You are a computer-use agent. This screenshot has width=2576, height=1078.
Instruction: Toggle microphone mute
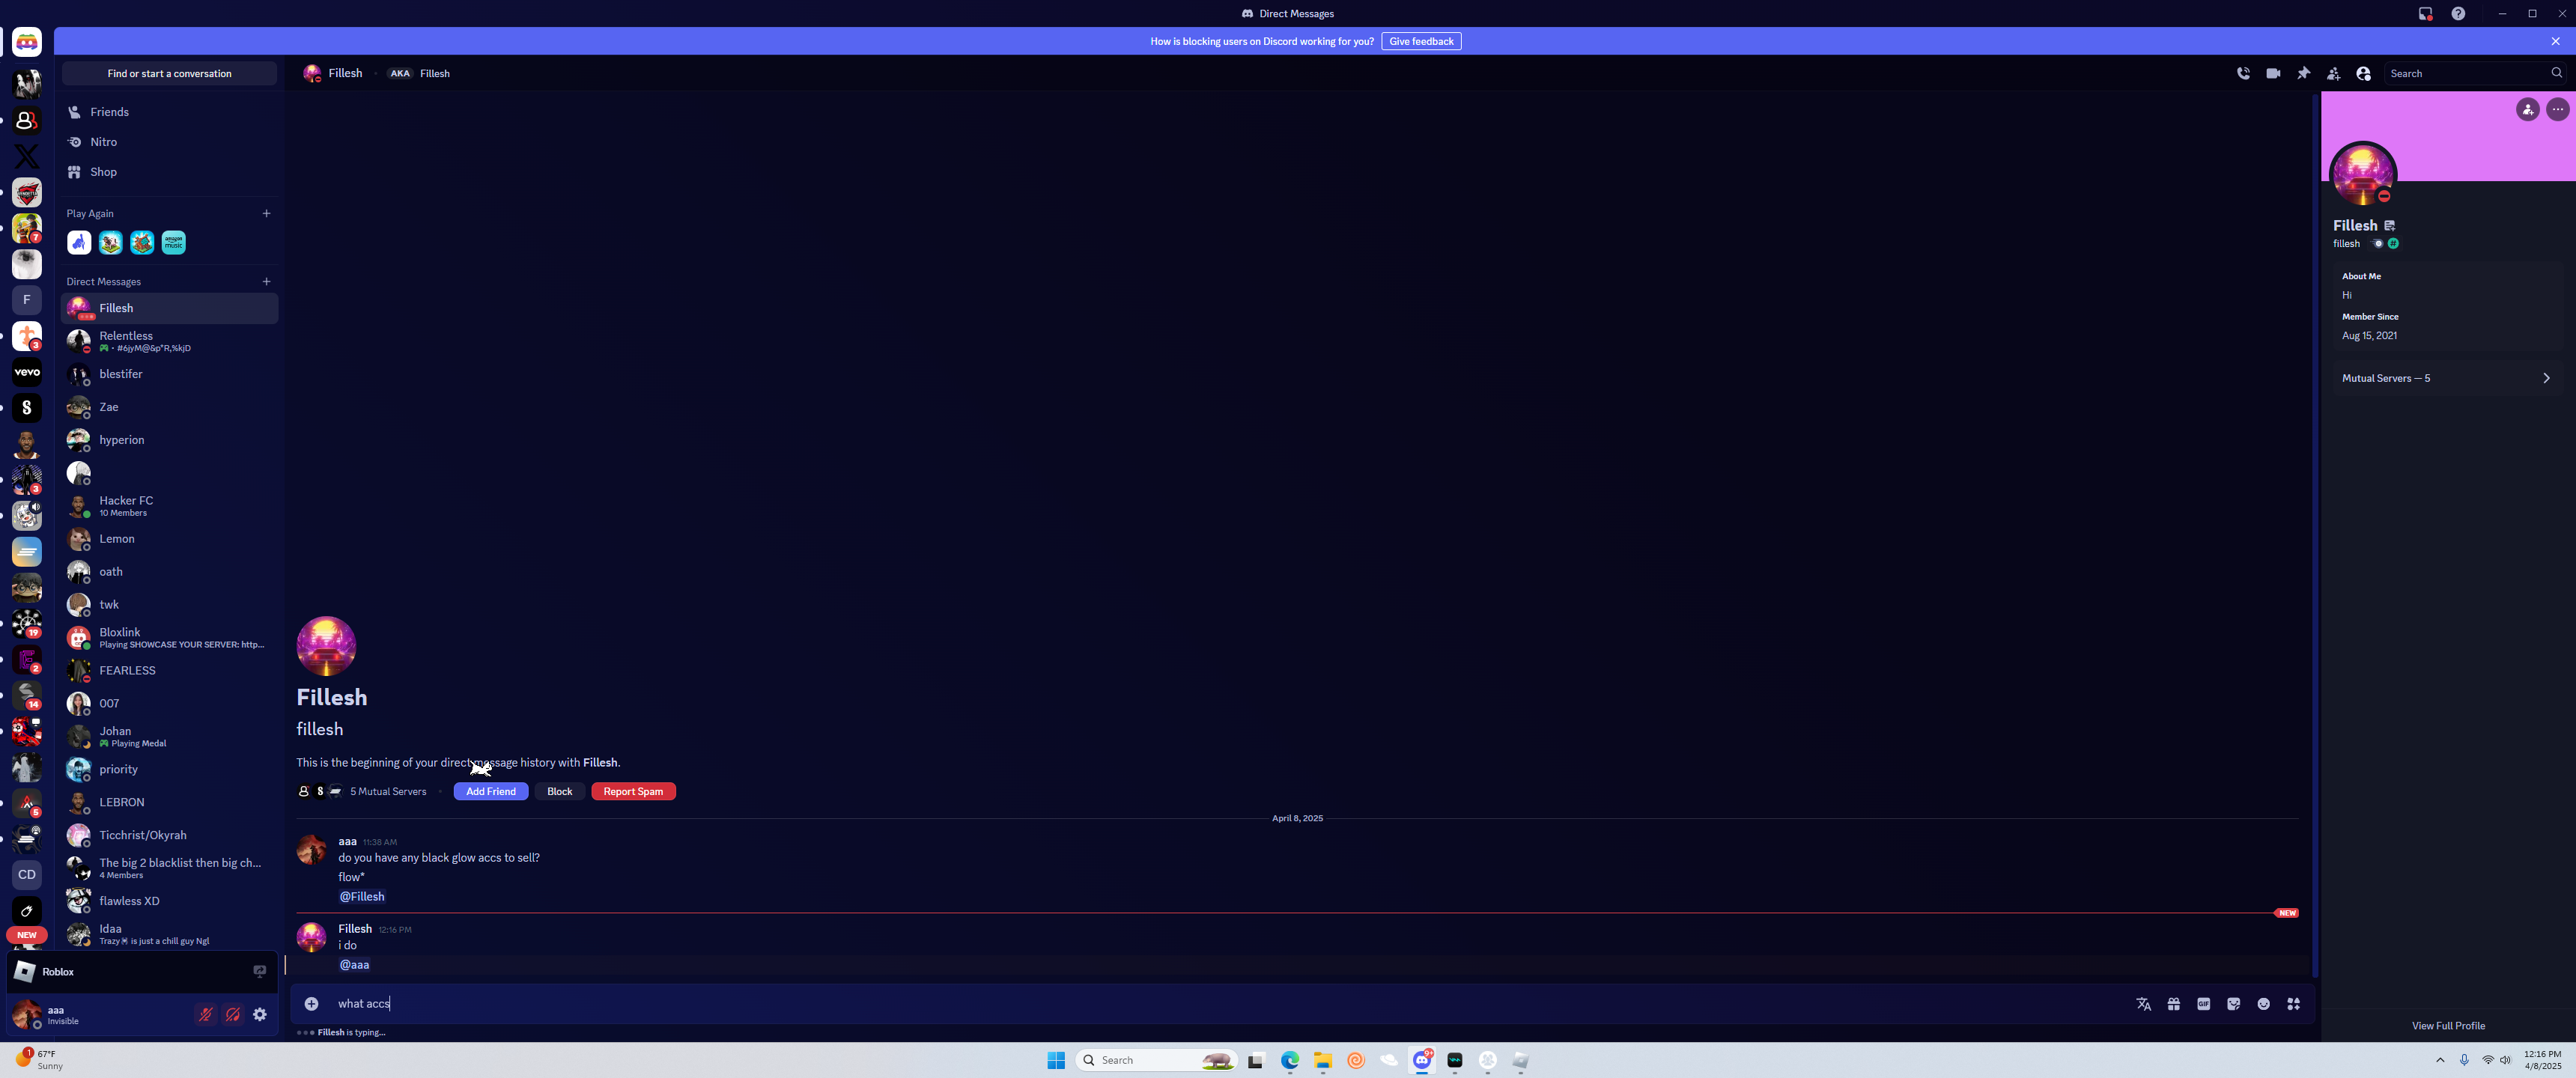pyautogui.click(x=205, y=1014)
